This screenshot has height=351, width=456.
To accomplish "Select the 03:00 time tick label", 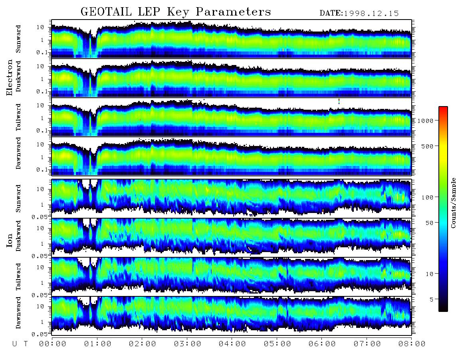I will click(188, 344).
